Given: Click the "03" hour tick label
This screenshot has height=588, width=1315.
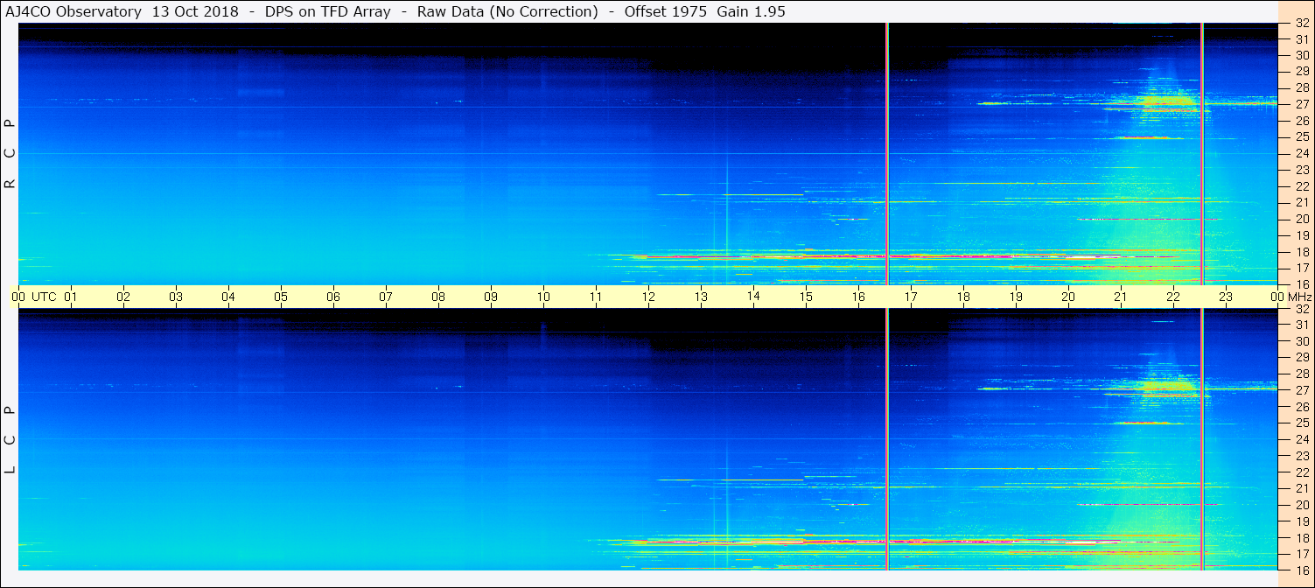Looking at the screenshot, I should click(x=176, y=297).
